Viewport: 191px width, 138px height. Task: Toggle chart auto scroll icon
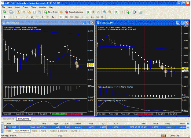tap(116, 12)
